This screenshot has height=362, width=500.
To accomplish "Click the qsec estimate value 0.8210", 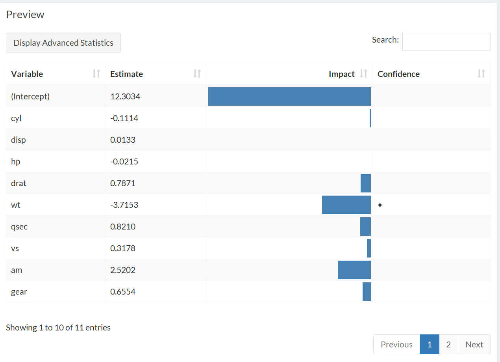I will pos(124,226).
